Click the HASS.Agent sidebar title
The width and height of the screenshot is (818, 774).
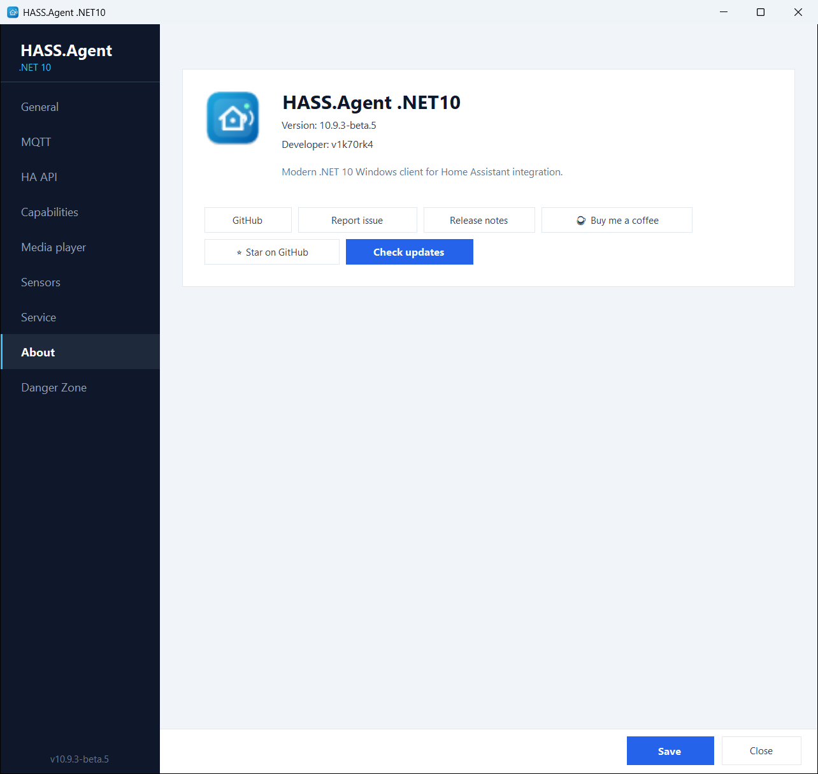(x=66, y=50)
